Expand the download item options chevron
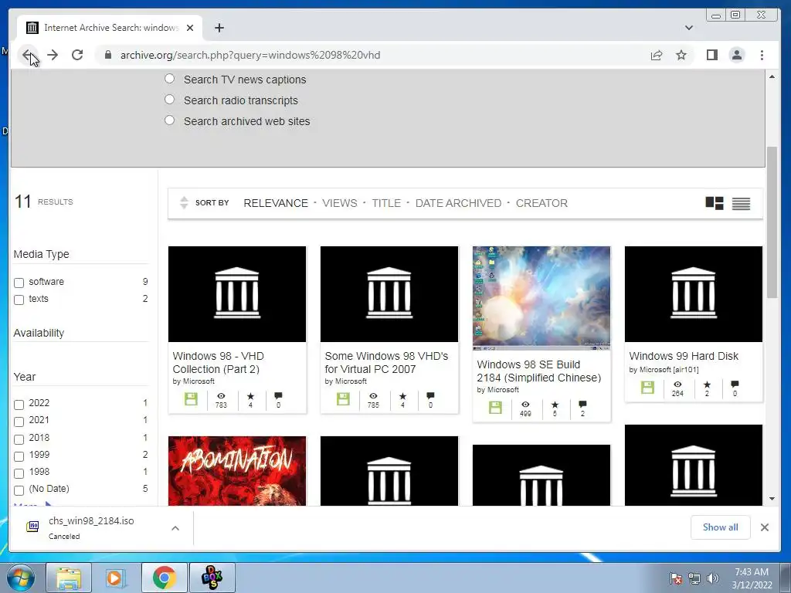Viewport: 791px width, 593px height. click(175, 528)
